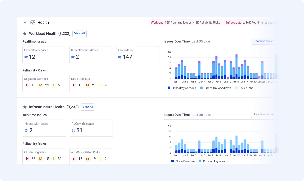This screenshot has height=181, width=304.
Task: Click the Cluster upgrades heading text
Action: tap(35, 152)
